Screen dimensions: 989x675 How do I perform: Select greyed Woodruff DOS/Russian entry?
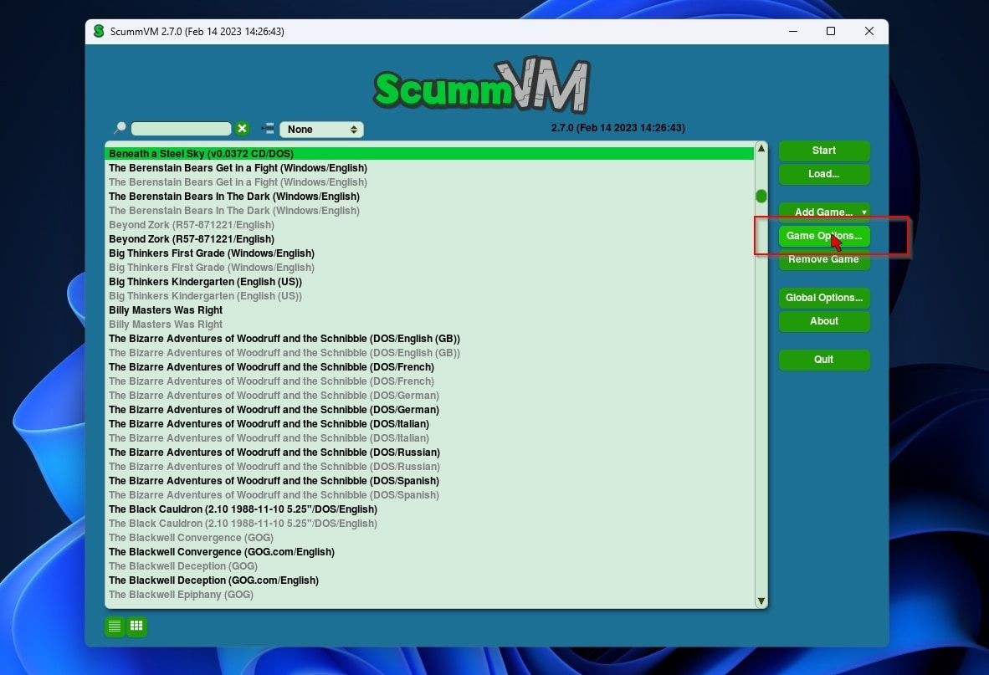(x=429, y=467)
